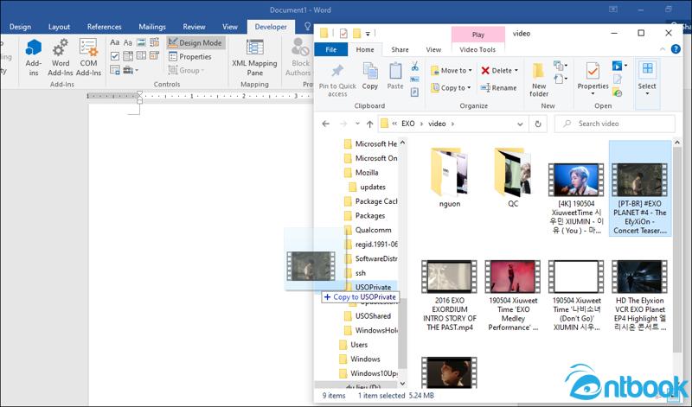Click Properties checkmark icon in quick access toolbar
Screen dimensions: 692x407
343,33
